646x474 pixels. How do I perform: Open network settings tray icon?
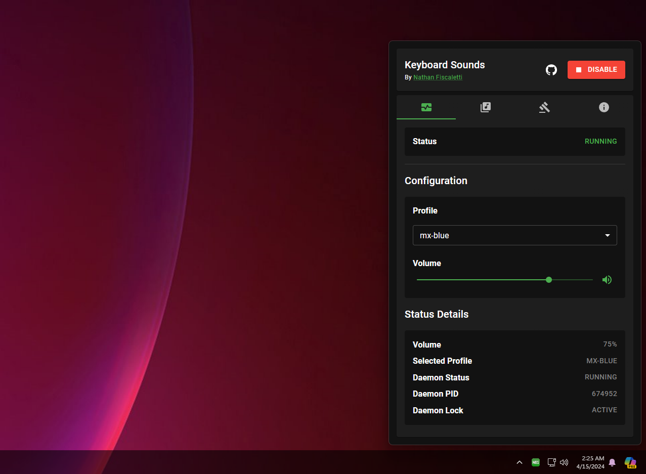(552, 462)
